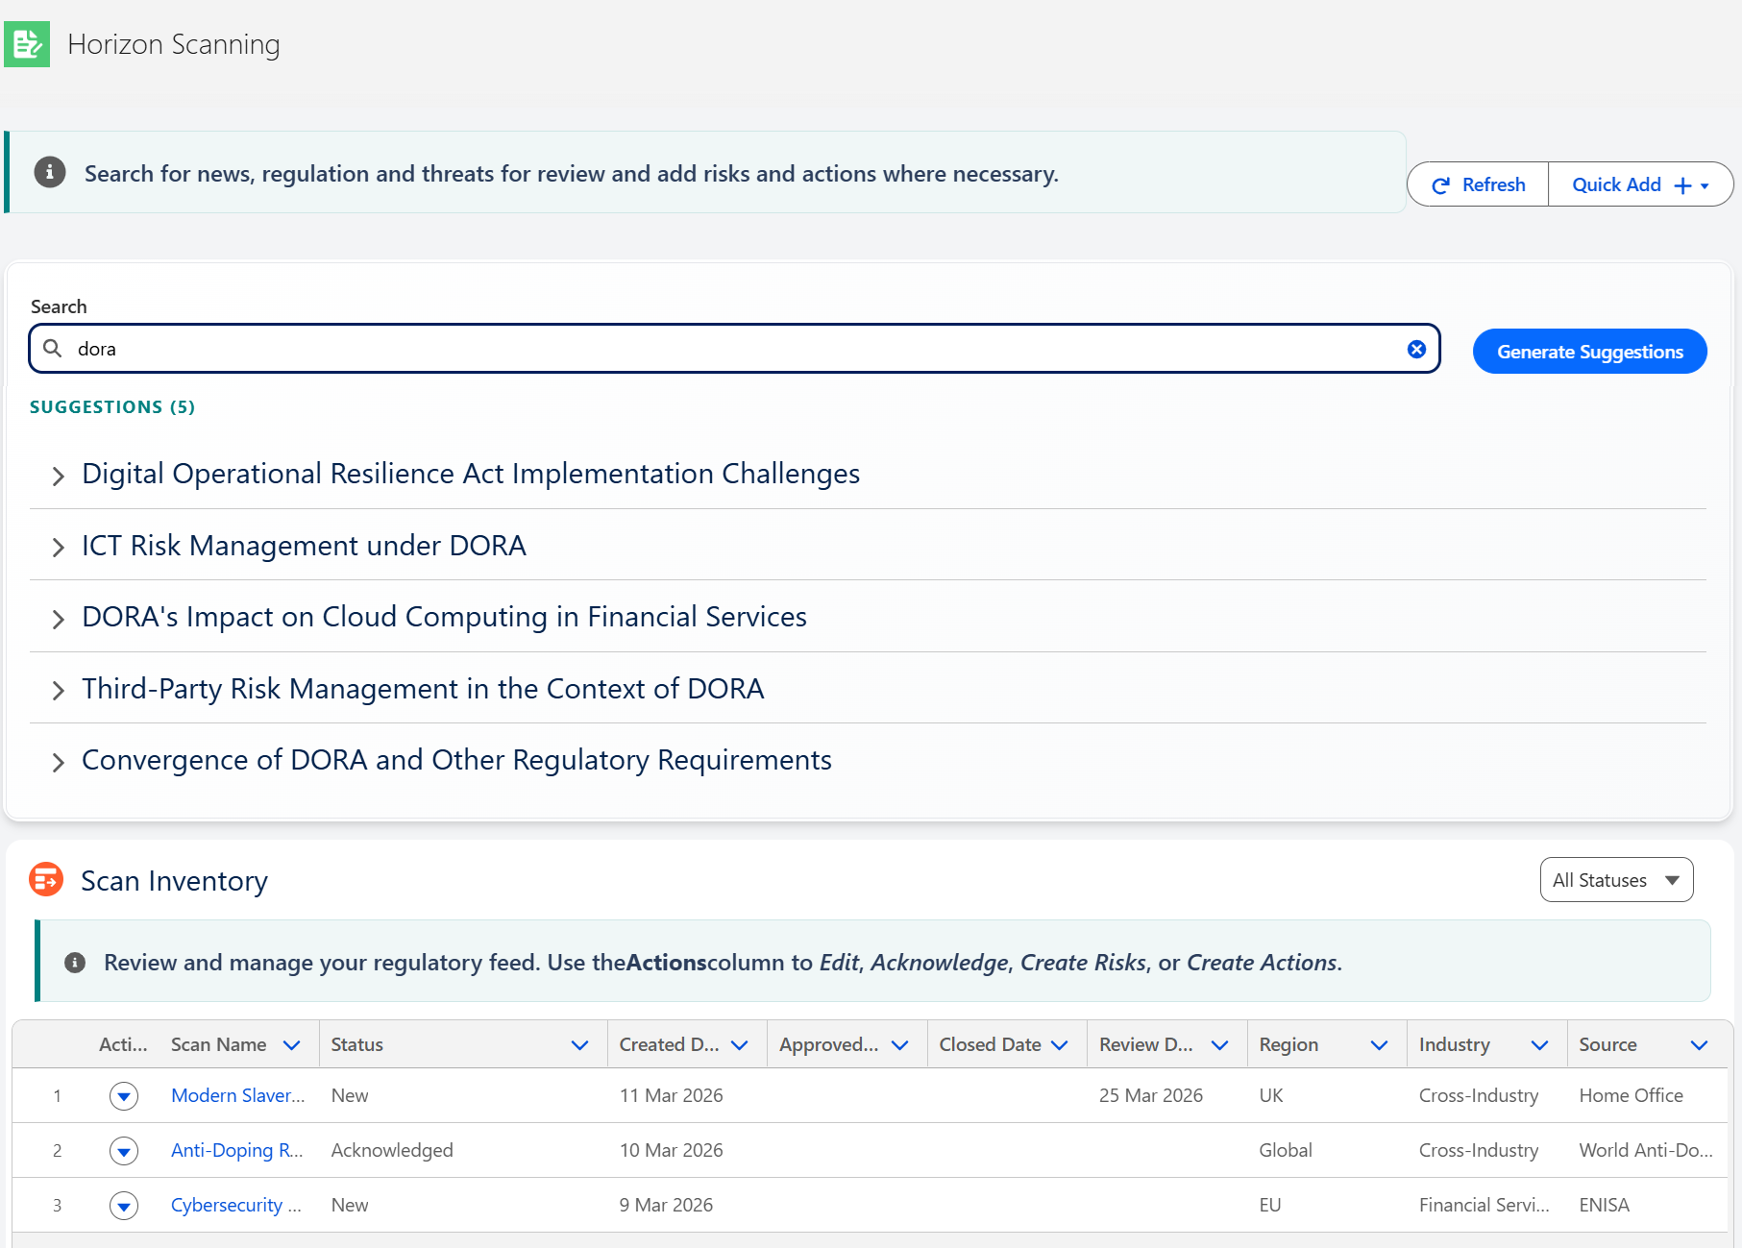Click the Generate Suggestions button
This screenshot has height=1248, width=1742.
tap(1589, 351)
